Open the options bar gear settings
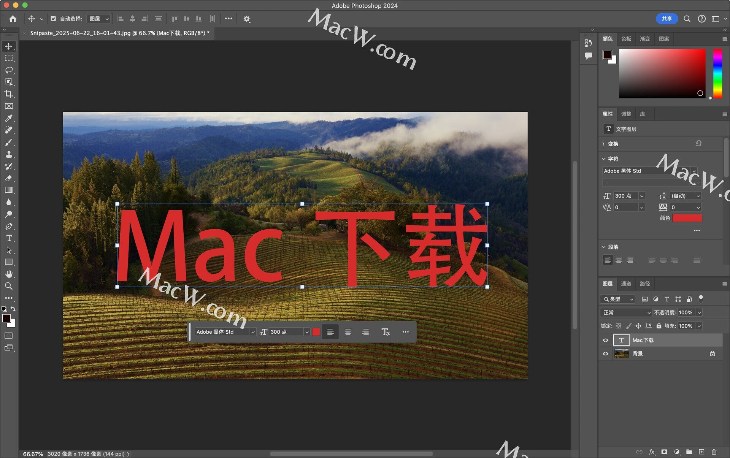The image size is (730, 458). click(x=247, y=19)
